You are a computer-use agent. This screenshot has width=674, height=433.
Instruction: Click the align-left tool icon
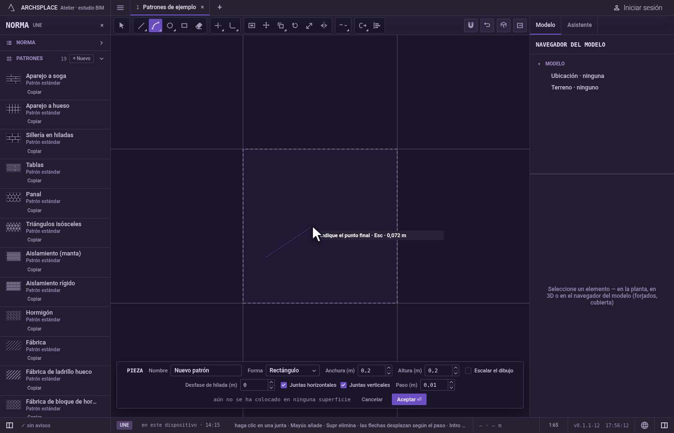coord(377,25)
